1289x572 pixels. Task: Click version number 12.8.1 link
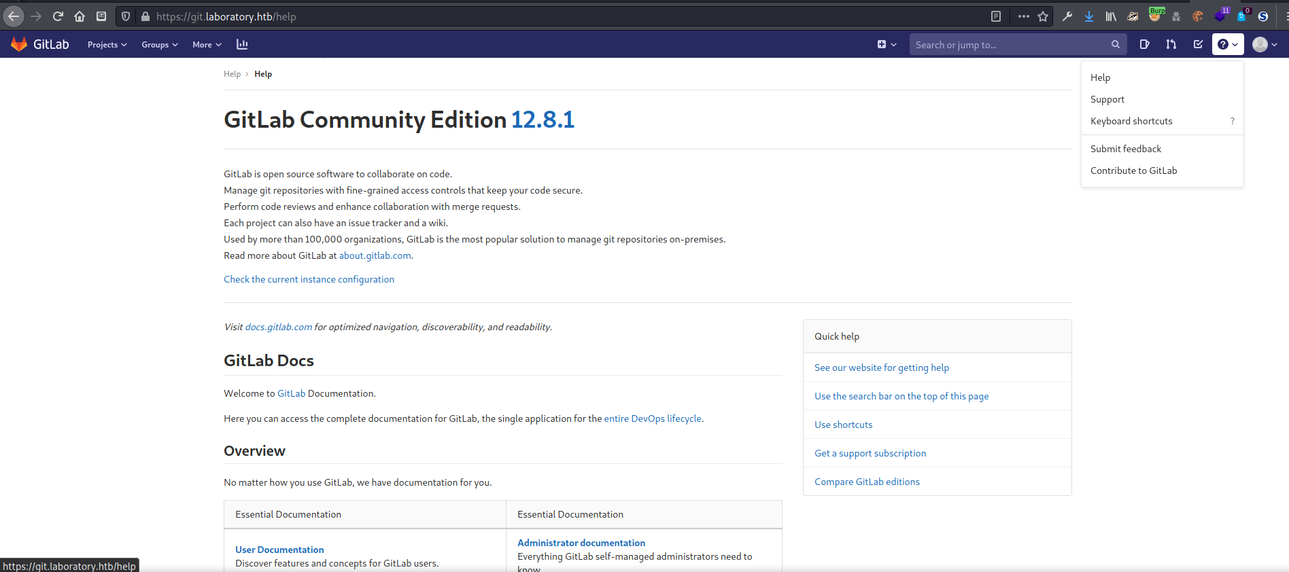[x=543, y=120]
